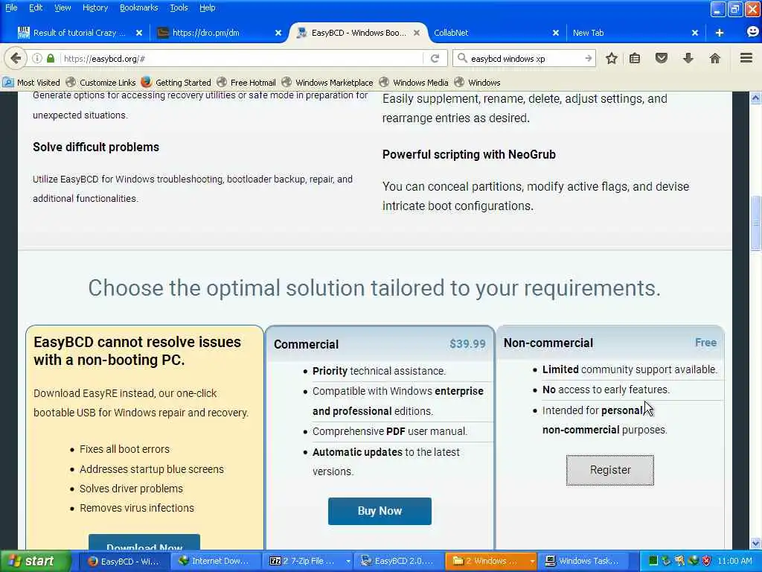Close the New Tab tab
Viewport: 762px width, 572px height.
pos(695,33)
